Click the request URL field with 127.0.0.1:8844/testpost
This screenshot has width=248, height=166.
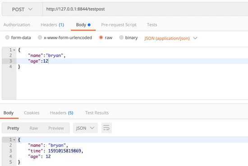tap(145, 9)
